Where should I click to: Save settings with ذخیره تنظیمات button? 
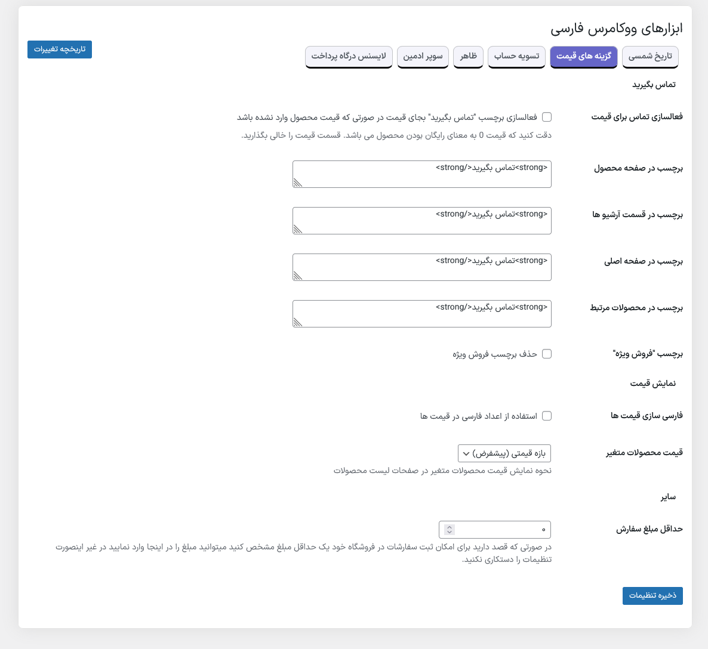[x=652, y=595]
